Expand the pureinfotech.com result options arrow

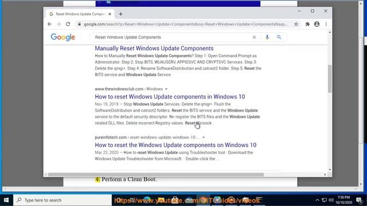(x=204, y=137)
